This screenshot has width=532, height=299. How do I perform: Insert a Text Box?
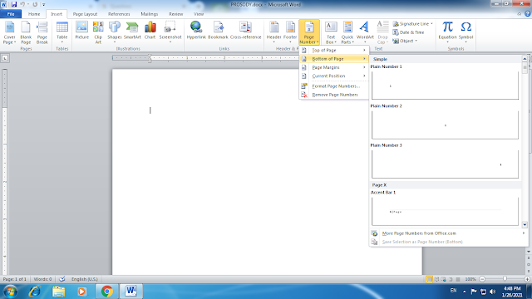(x=331, y=32)
